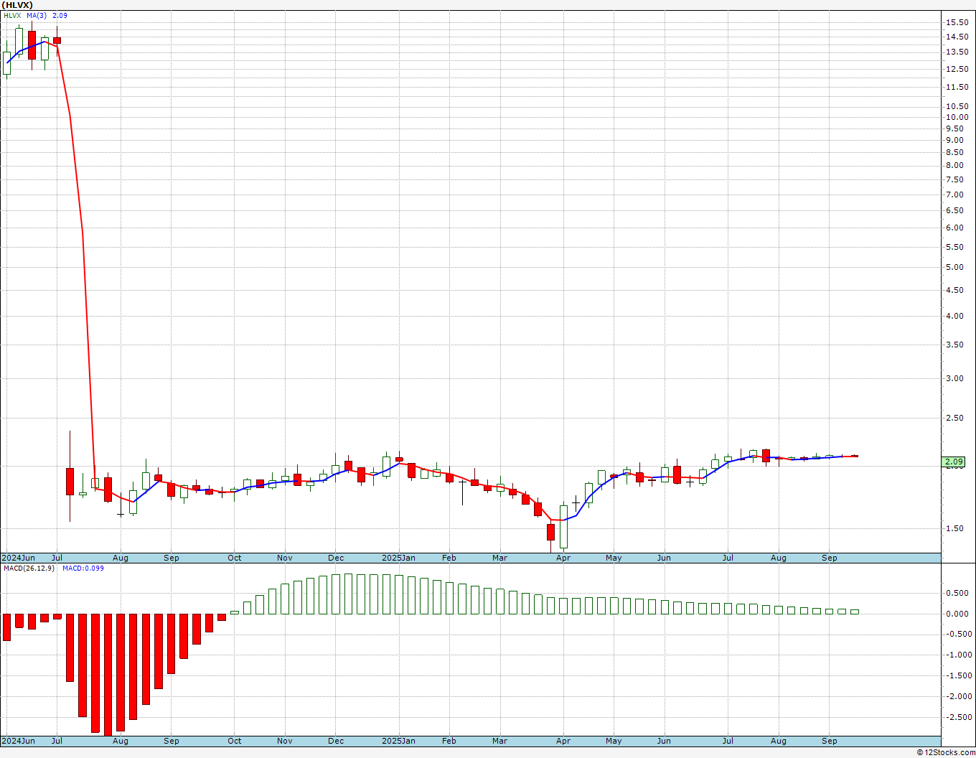
Task: Select Dec on the price chart time axis
Action: click(336, 558)
